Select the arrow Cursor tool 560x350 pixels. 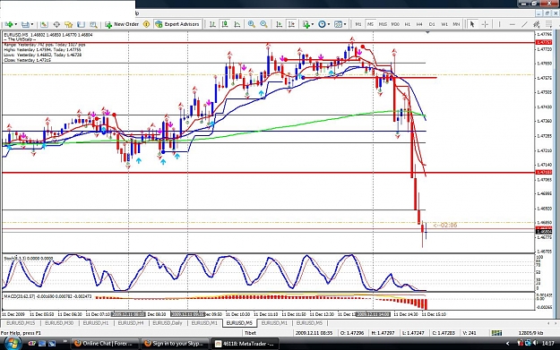point(472,24)
